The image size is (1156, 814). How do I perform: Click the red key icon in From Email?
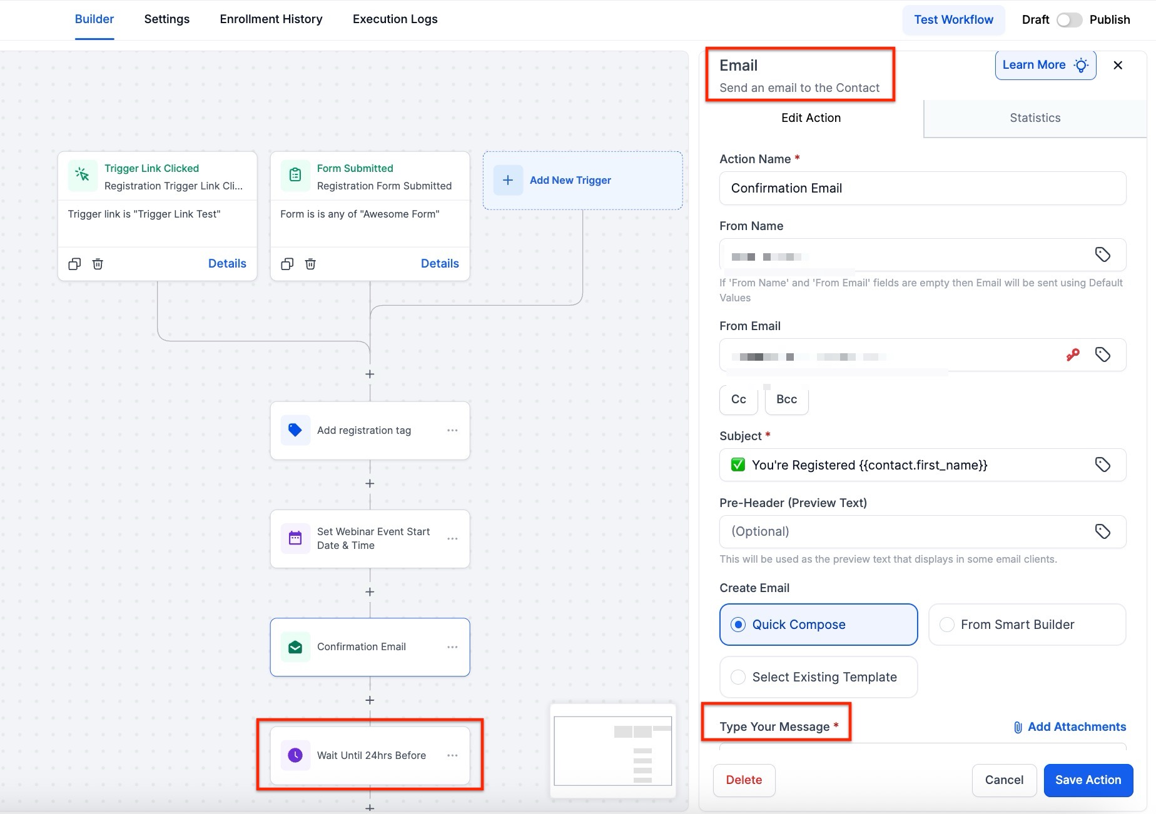[x=1073, y=355]
